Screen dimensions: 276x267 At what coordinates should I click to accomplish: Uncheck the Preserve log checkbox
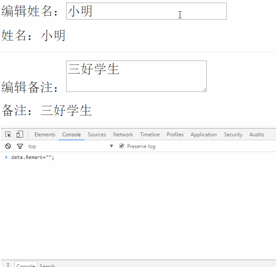[x=122, y=146]
